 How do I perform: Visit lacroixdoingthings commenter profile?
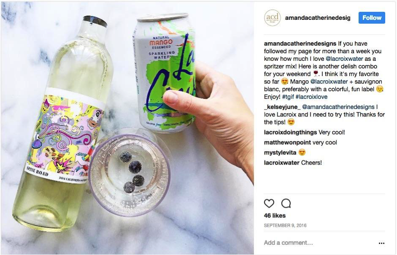pyautogui.click(x=290, y=132)
